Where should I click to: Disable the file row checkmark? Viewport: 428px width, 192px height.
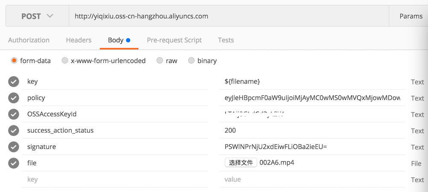point(14,163)
